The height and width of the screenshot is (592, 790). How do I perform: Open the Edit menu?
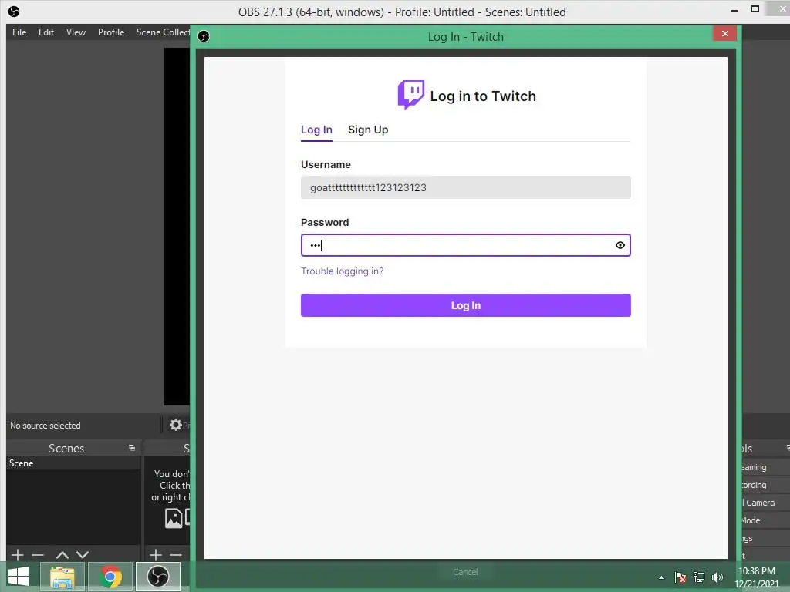point(46,32)
